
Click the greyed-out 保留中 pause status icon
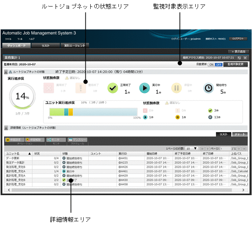(176, 88)
